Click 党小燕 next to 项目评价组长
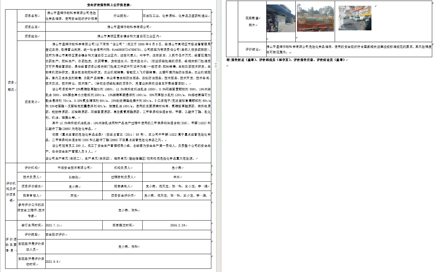Screen dimensions: 437x272 click(x=74, y=186)
